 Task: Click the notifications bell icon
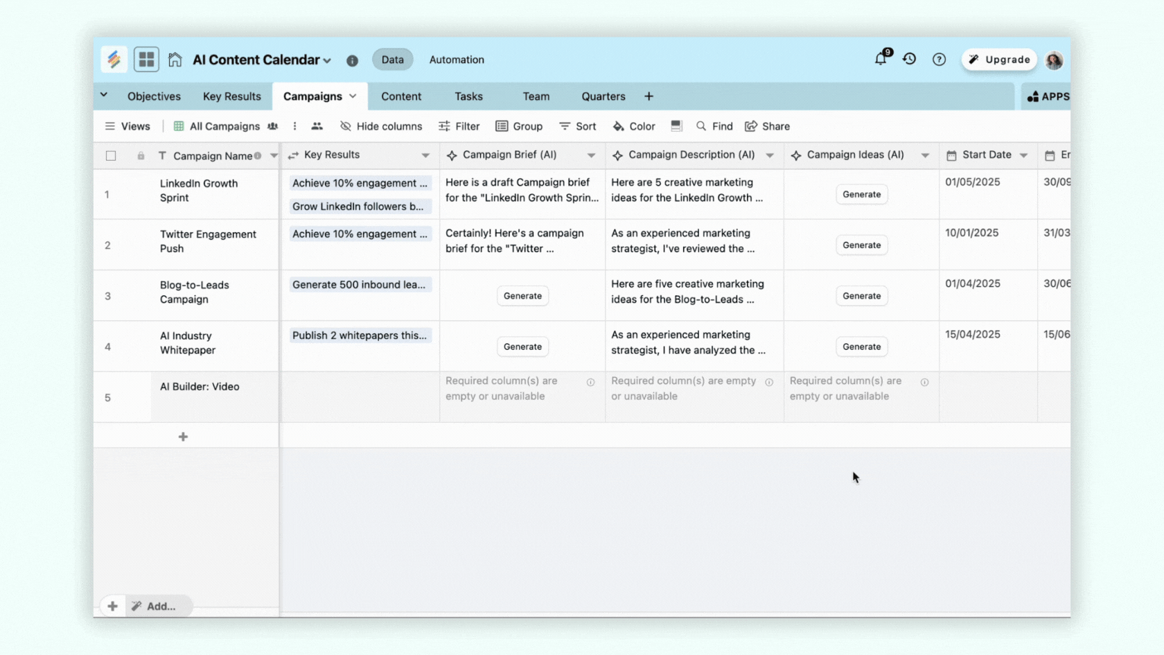pyautogui.click(x=880, y=60)
